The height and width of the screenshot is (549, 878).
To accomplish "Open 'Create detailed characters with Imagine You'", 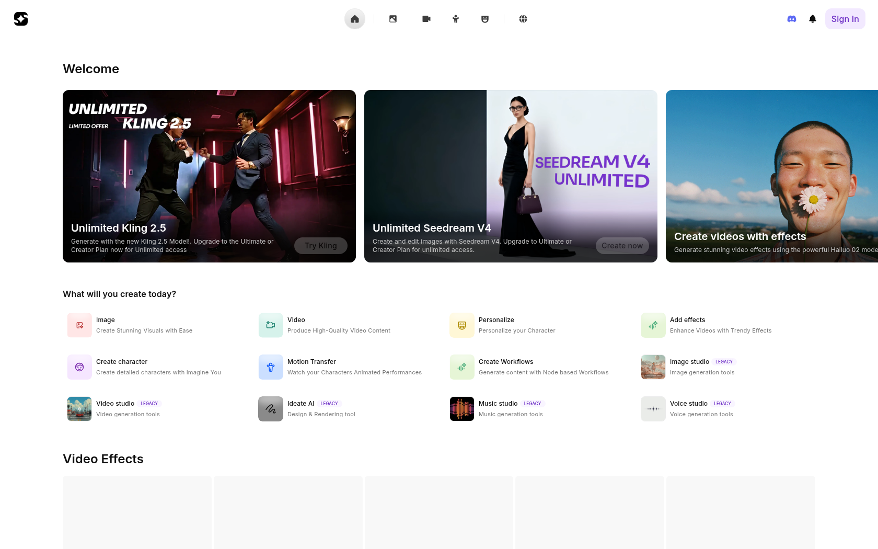I will tap(158, 372).
